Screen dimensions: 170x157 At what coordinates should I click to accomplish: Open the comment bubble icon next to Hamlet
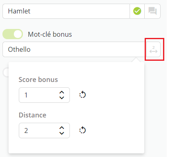coord(152,11)
